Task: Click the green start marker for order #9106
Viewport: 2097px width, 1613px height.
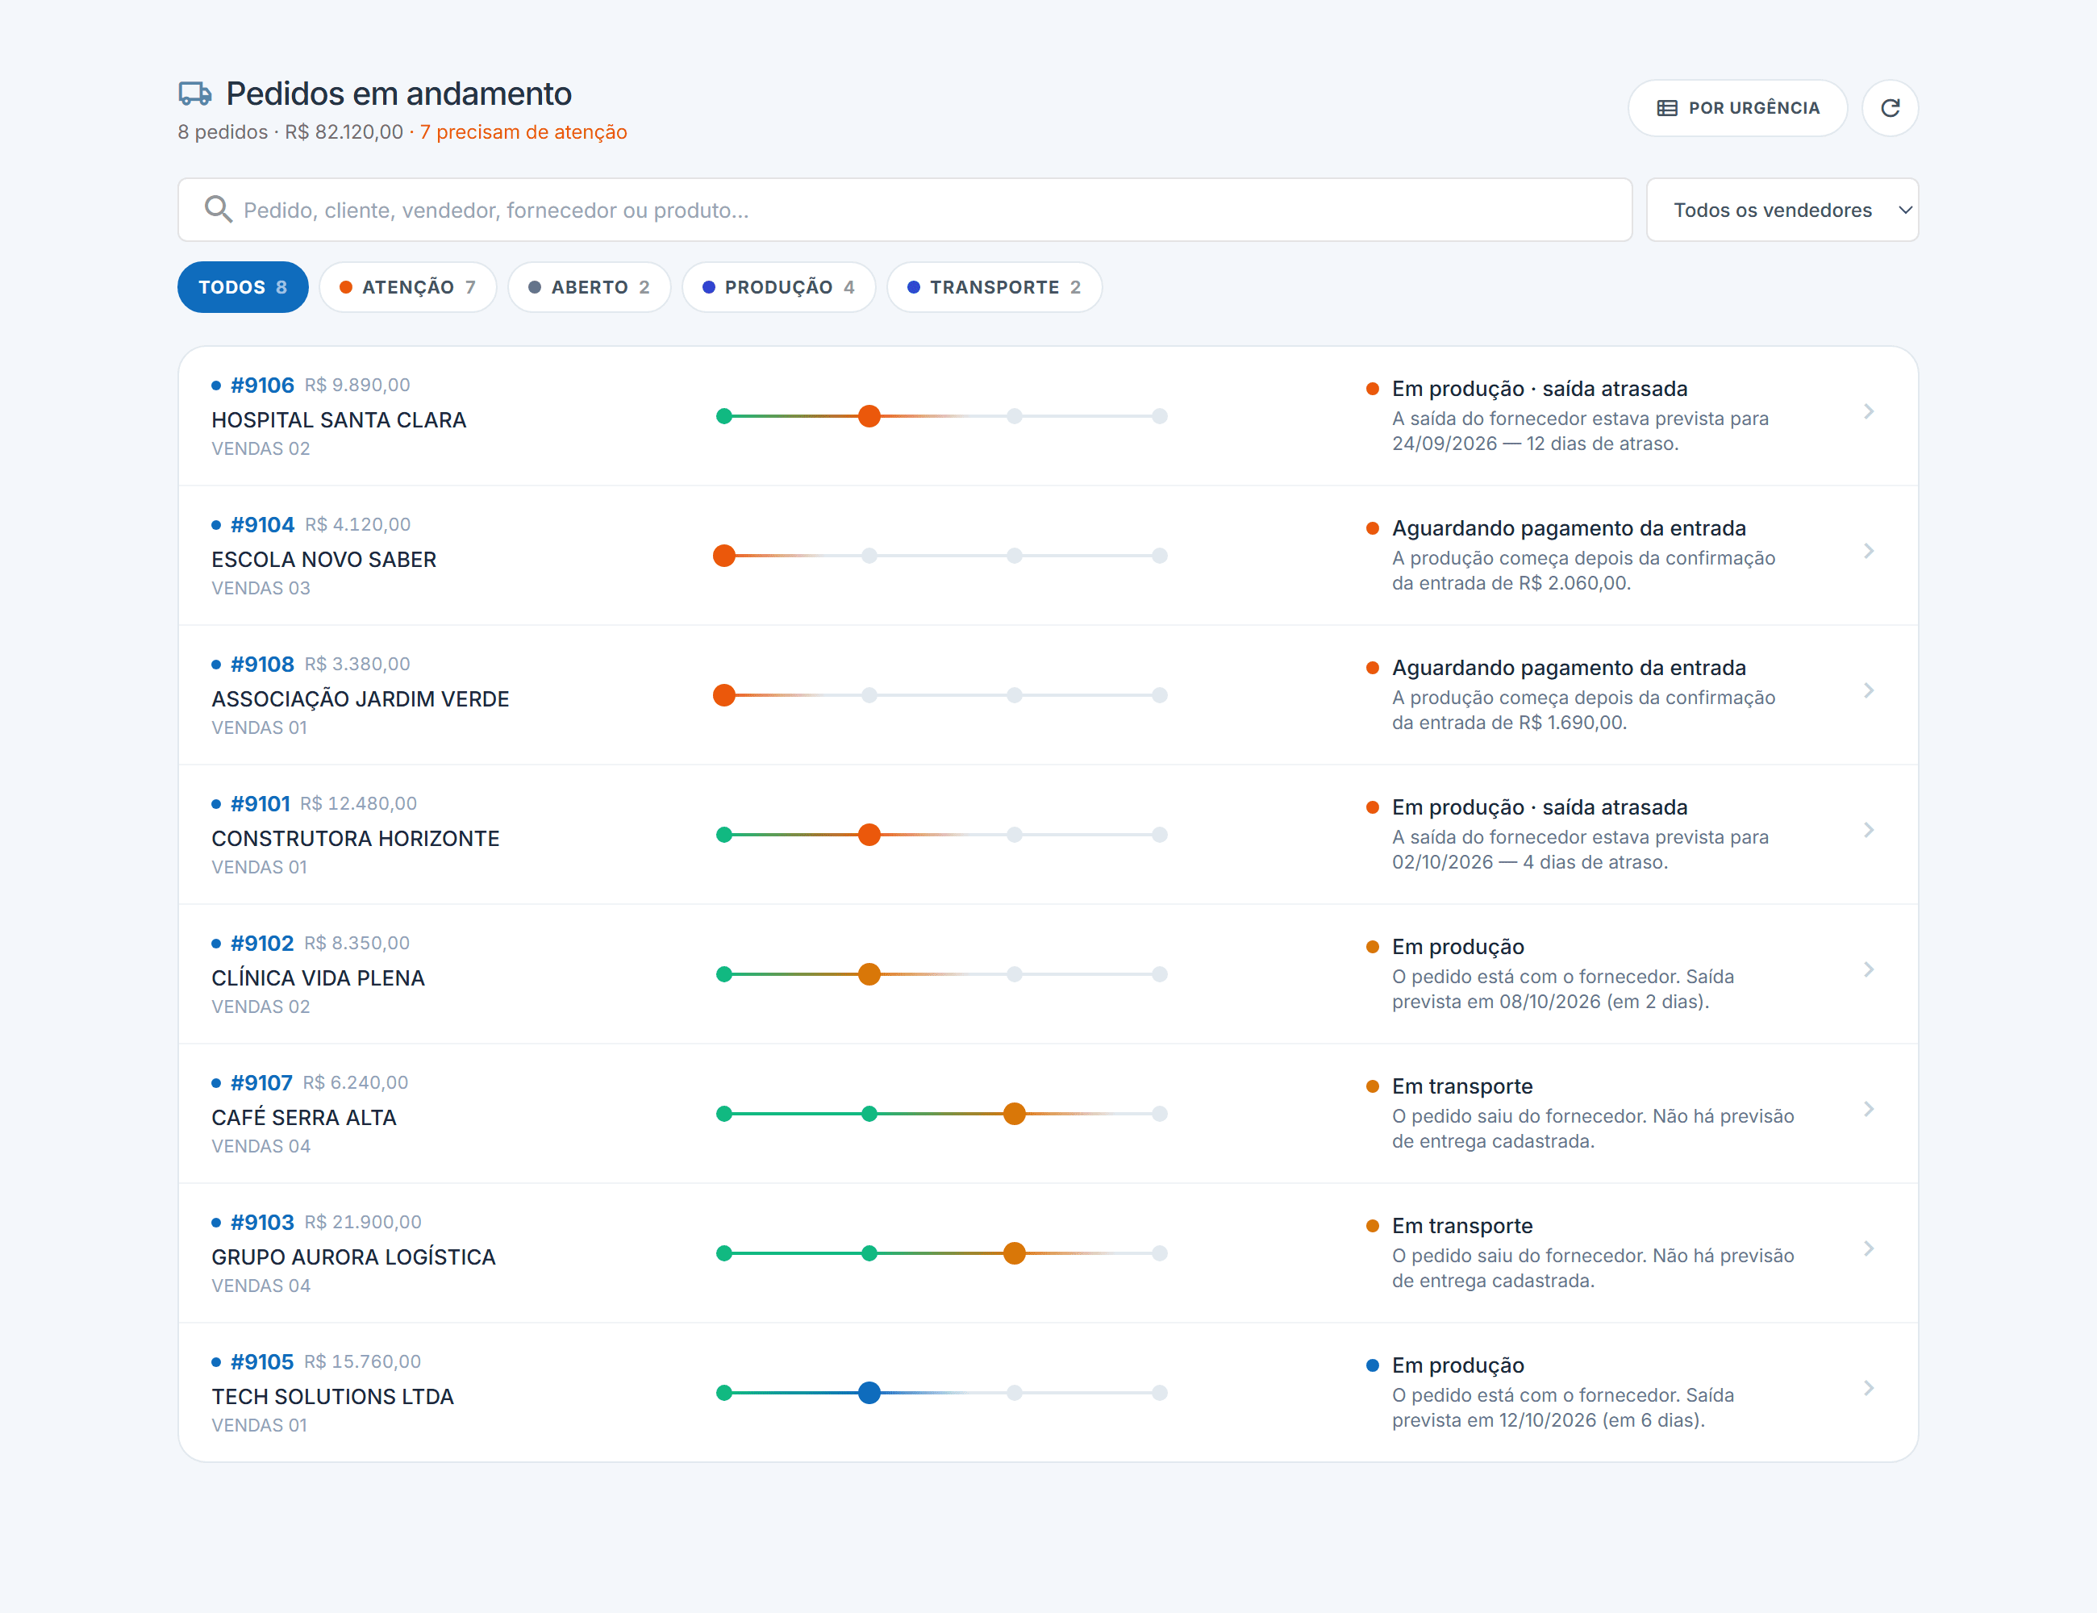Action: [x=724, y=415]
